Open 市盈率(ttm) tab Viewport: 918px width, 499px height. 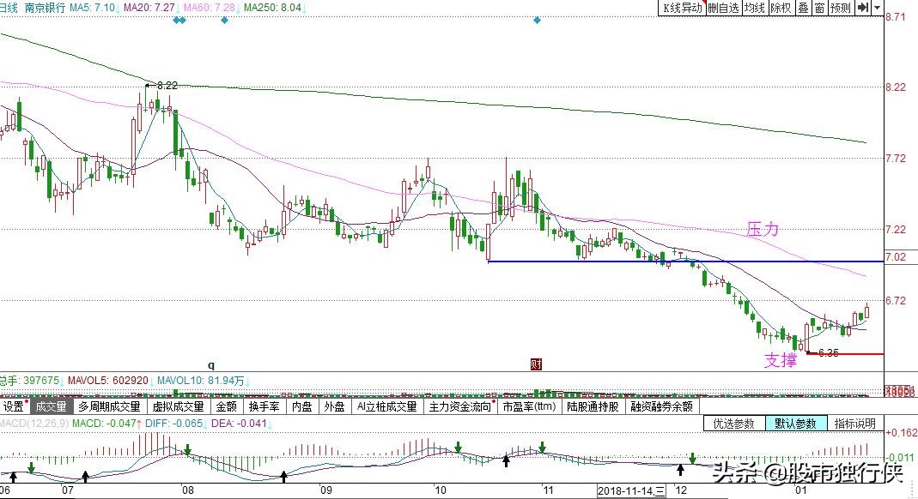[529, 406]
